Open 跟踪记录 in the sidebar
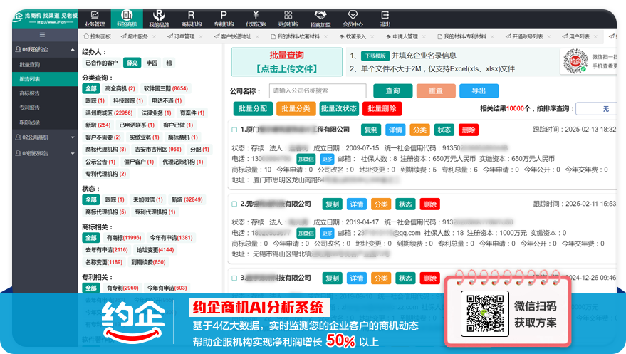This screenshot has width=626, height=354. (45, 122)
